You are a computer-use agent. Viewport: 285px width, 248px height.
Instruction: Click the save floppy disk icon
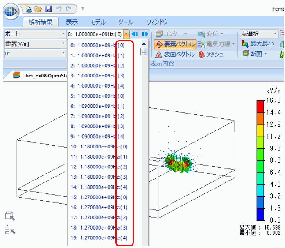point(48,8)
